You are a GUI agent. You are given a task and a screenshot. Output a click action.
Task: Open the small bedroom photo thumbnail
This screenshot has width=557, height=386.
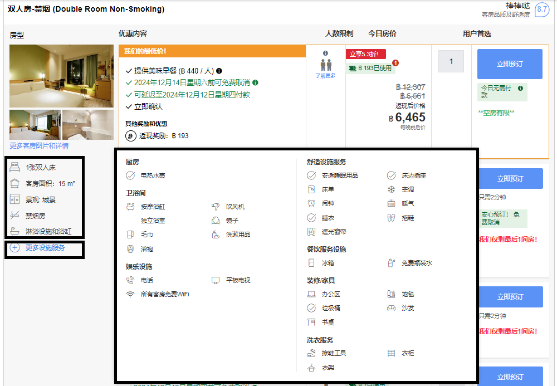tap(35, 125)
